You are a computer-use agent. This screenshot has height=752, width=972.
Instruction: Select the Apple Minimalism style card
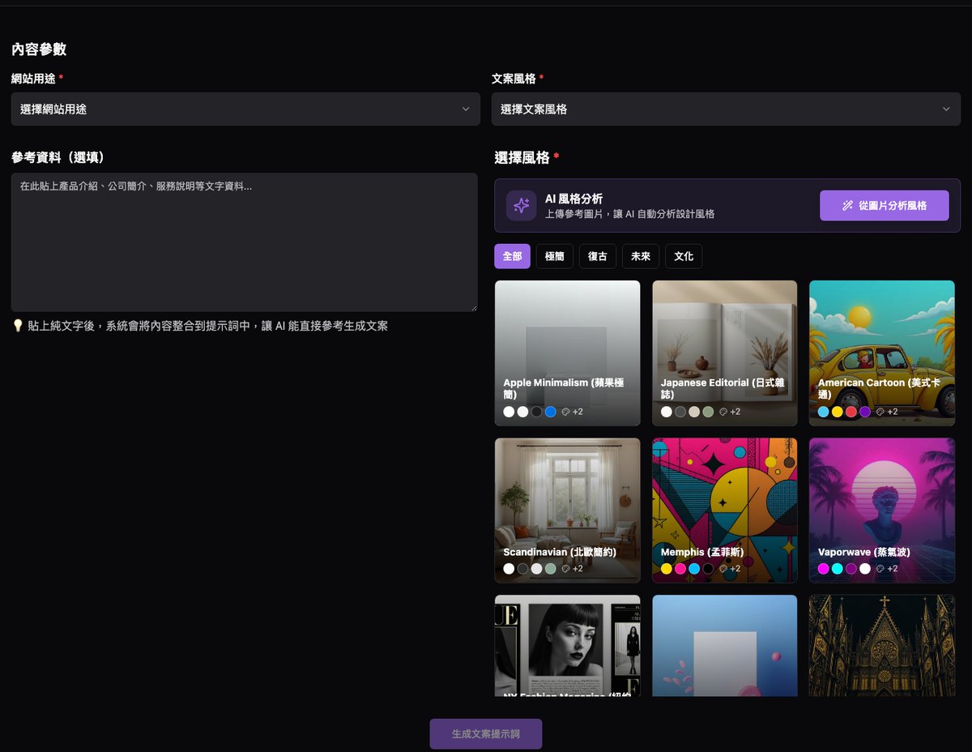(x=567, y=353)
